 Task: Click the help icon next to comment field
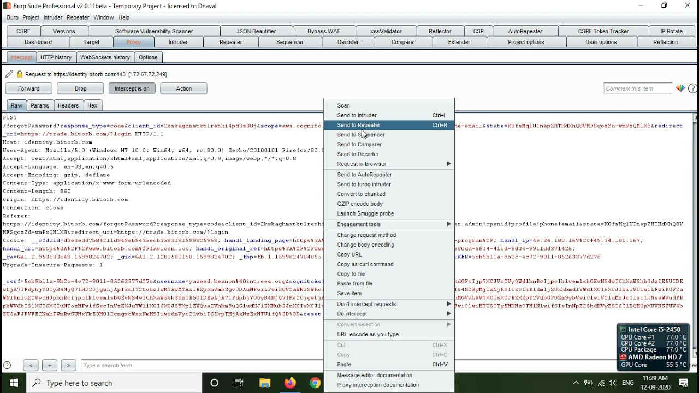(693, 88)
